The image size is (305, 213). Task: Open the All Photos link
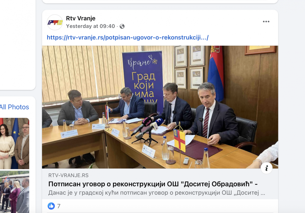[14, 107]
